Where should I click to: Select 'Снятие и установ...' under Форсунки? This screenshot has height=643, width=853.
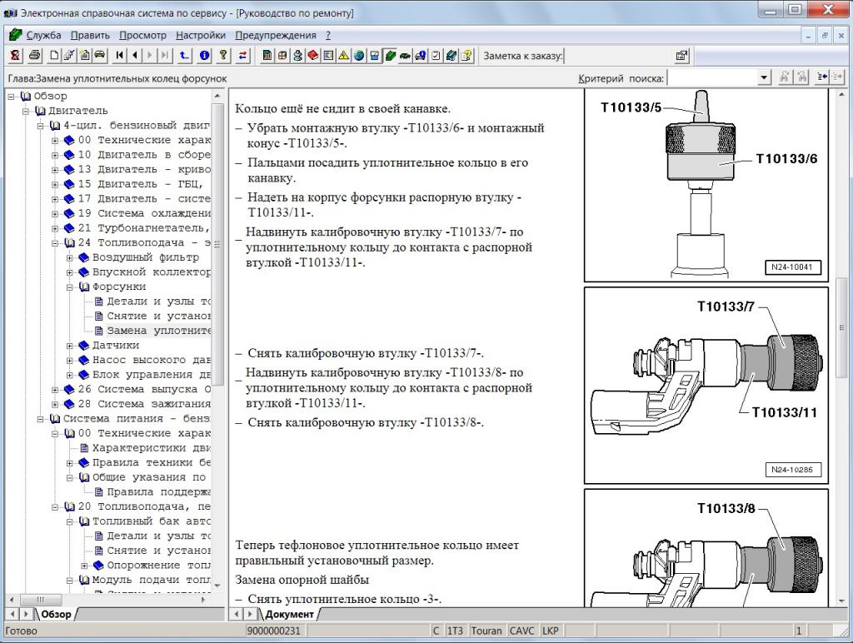(159, 316)
